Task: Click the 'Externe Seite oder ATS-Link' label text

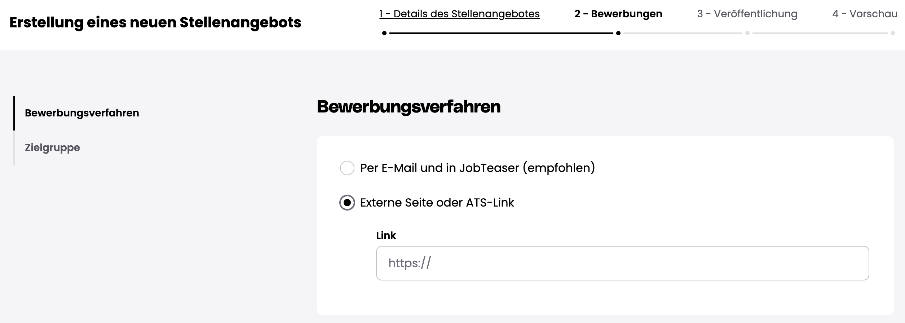Action: 437,203
